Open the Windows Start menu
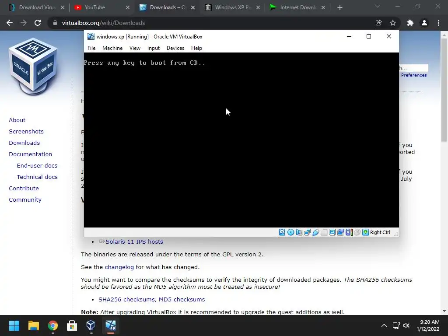 click(14, 325)
